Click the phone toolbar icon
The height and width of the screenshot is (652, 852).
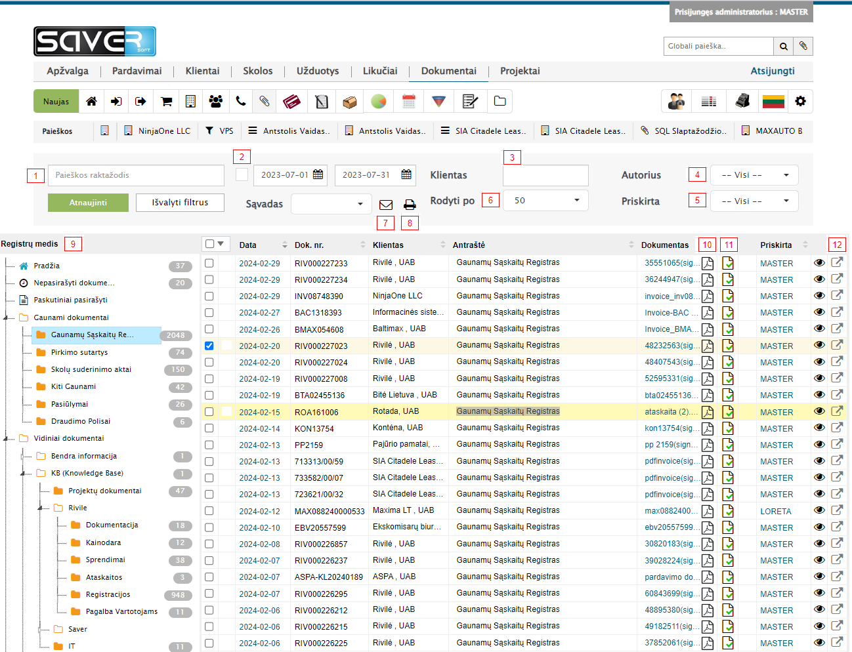[240, 102]
